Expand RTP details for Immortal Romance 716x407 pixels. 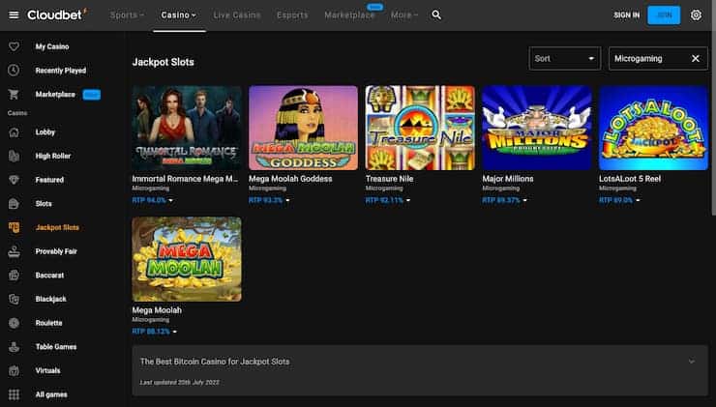[x=152, y=200]
